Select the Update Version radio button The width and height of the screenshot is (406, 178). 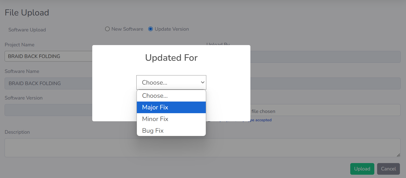pyautogui.click(x=151, y=29)
